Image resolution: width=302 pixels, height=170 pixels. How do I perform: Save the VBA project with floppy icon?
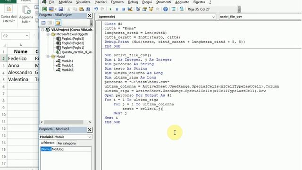point(61,9)
